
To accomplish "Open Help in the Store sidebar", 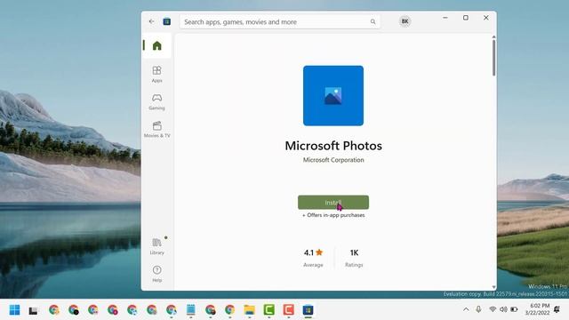I will pos(156,274).
